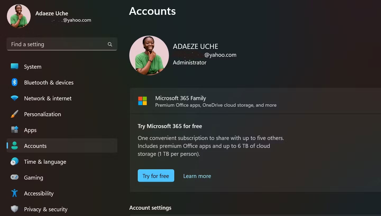This screenshot has width=381, height=216.
Task: Click the Microsoft 365 Family logo
Action: 143,101
